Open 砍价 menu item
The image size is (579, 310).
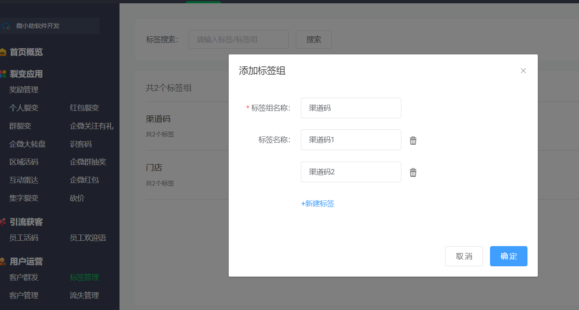pyautogui.click(x=77, y=198)
